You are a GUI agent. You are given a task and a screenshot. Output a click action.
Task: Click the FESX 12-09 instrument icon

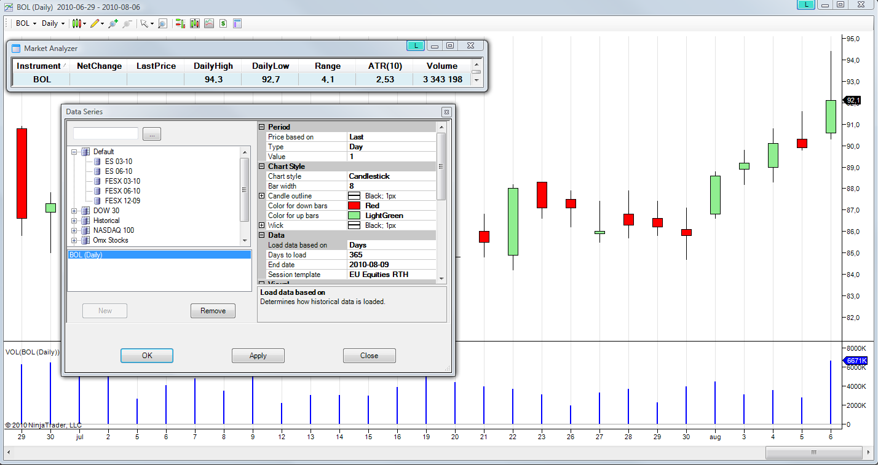tap(97, 201)
